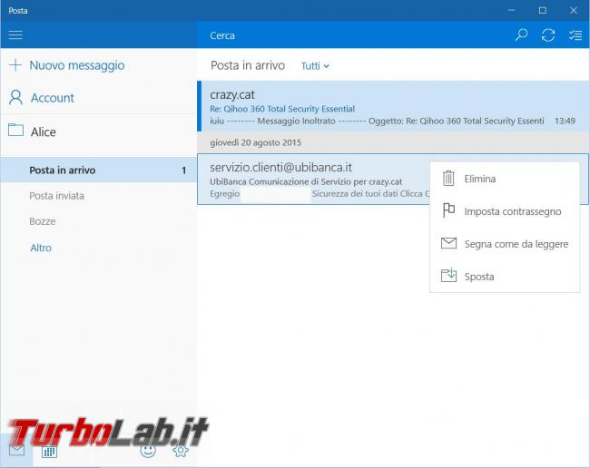This screenshot has height=468, width=590.
Task: Minimize the Posta window
Action: click(511, 10)
